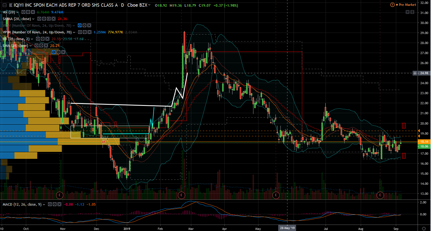This screenshot has width=431, height=231.
Task: Delete the EMA (20, close) indicator
Action: 46,45
